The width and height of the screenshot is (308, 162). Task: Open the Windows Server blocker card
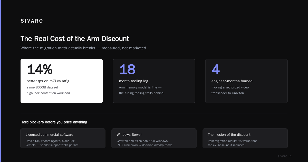(x=154, y=138)
